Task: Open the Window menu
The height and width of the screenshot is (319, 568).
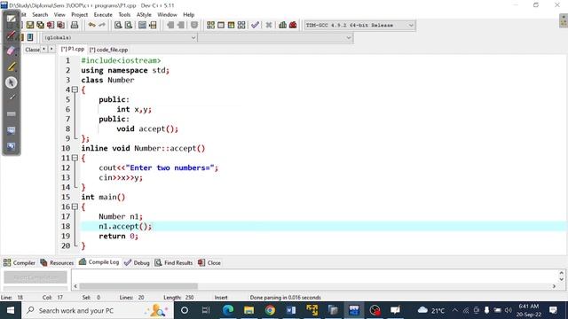Action: (167, 14)
